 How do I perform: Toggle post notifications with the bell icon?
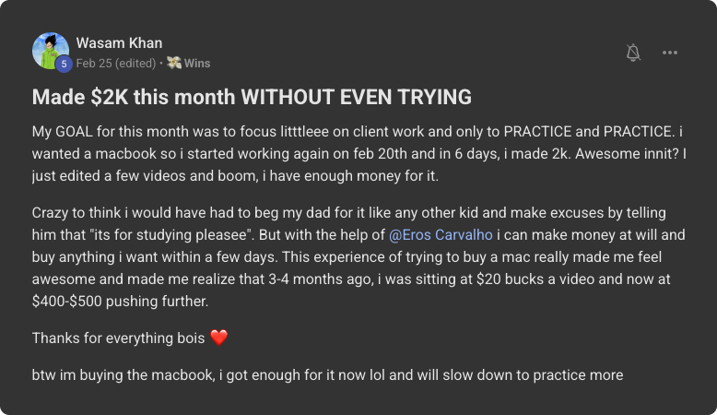point(633,53)
